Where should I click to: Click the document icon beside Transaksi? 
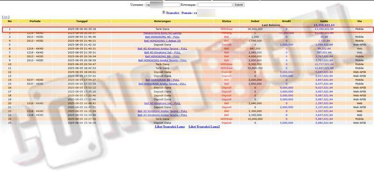[164, 13]
